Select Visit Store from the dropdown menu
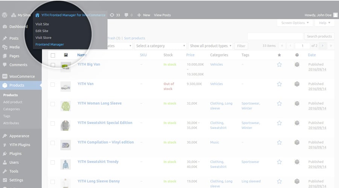339x188 pixels. point(43,37)
